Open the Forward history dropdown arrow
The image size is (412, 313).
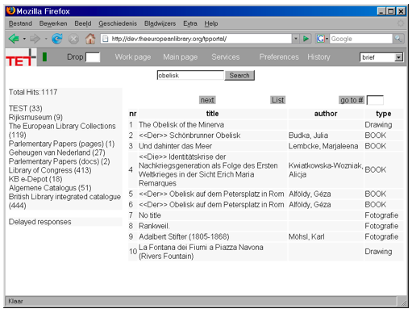46,39
